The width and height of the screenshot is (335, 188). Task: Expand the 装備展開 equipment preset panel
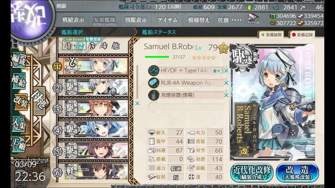(271, 35)
